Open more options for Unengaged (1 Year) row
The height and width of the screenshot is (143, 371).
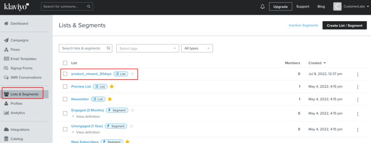pos(358,130)
